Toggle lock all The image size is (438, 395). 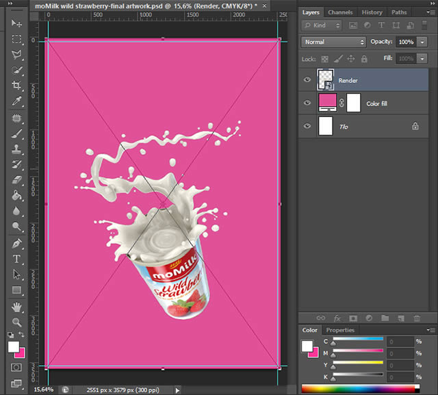[x=364, y=59]
